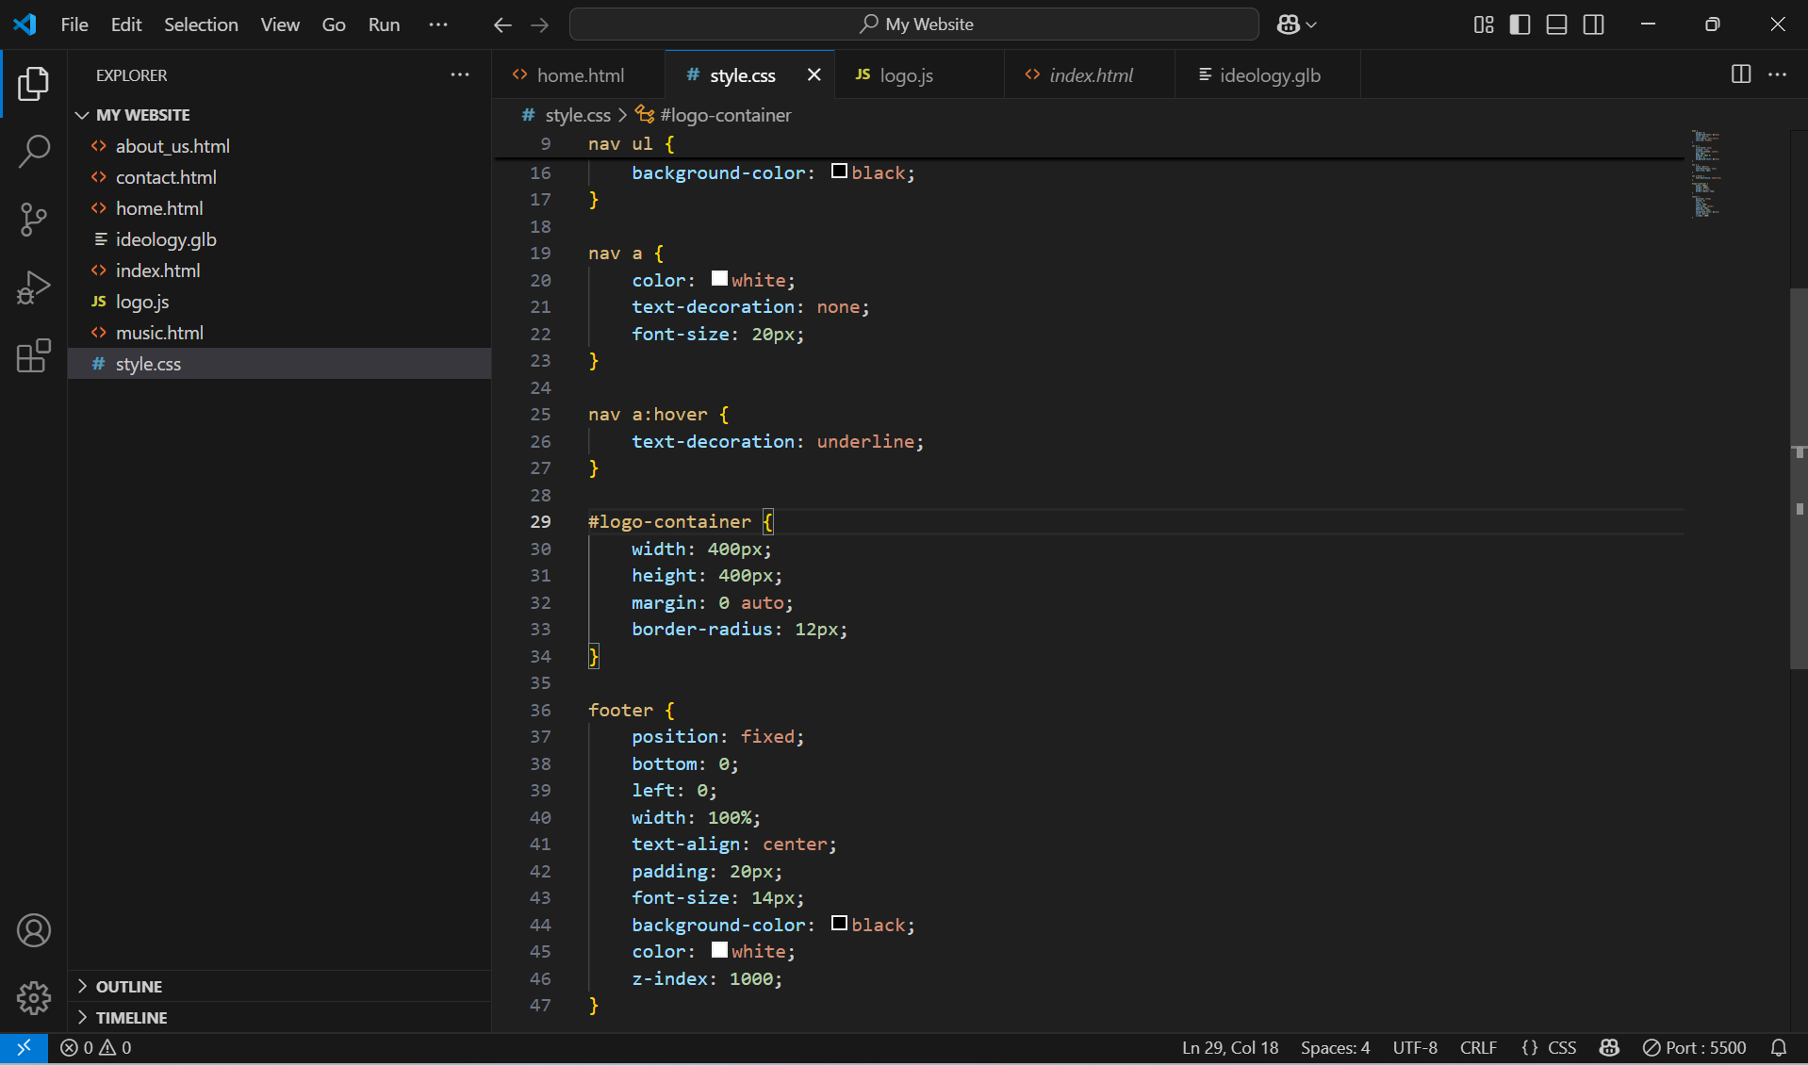Screen dimensions: 1808x1066
Task: Switch to the home.html tab
Action: click(578, 74)
